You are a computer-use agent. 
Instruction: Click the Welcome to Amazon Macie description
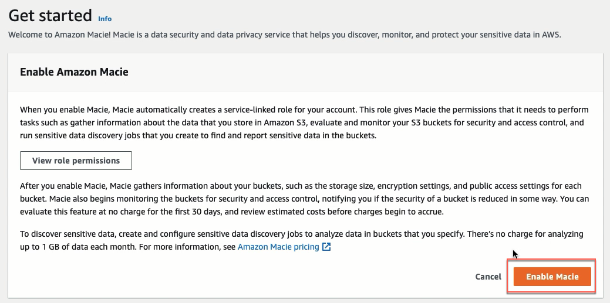(x=284, y=35)
